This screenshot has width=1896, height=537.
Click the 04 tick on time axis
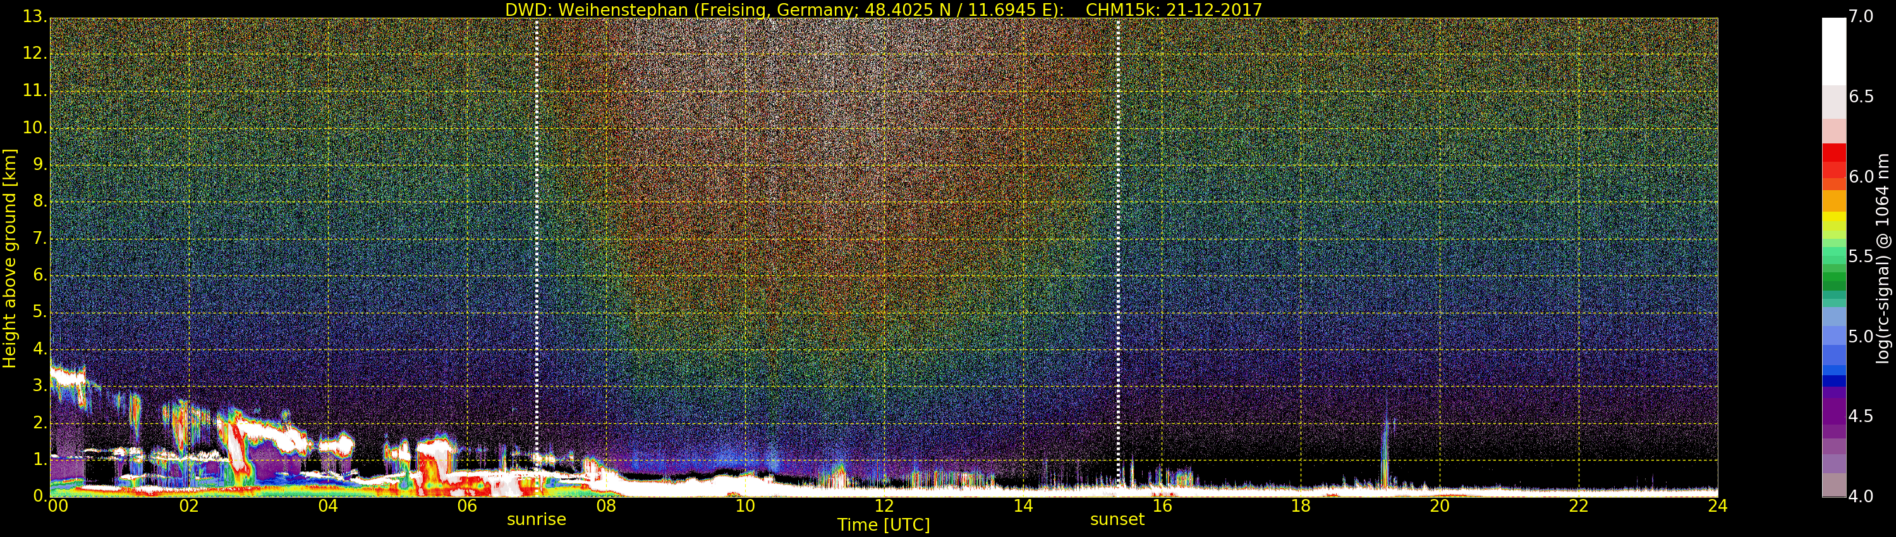tap(327, 506)
